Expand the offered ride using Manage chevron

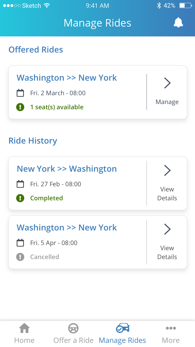point(167,83)
